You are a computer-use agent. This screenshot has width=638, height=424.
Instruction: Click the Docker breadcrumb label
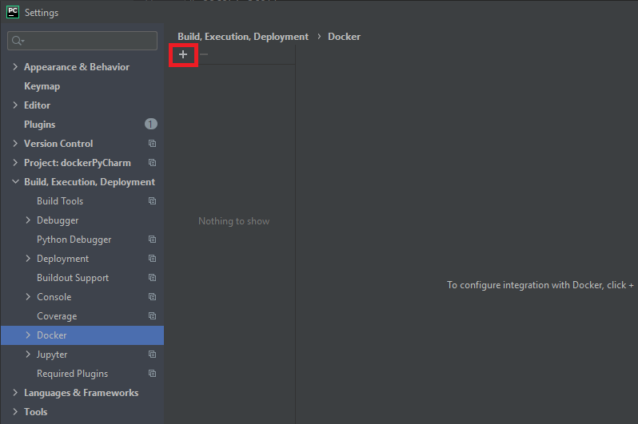[345, 37]
